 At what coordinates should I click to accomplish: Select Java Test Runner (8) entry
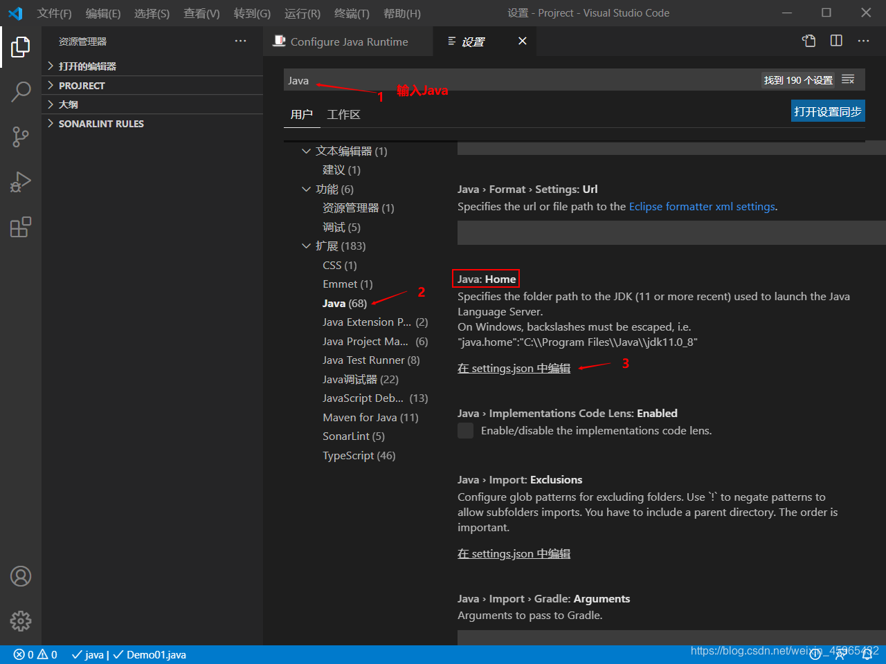tap(371, 360)
